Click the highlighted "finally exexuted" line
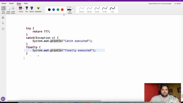The image size is (183, 103). [x=64, y=50]
